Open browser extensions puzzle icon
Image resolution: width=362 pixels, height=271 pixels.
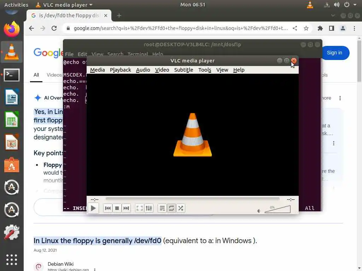tap(320, 28)
